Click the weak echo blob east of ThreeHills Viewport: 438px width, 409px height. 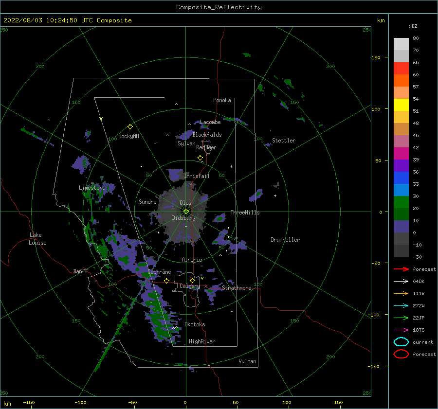click(x=256, y=195)
